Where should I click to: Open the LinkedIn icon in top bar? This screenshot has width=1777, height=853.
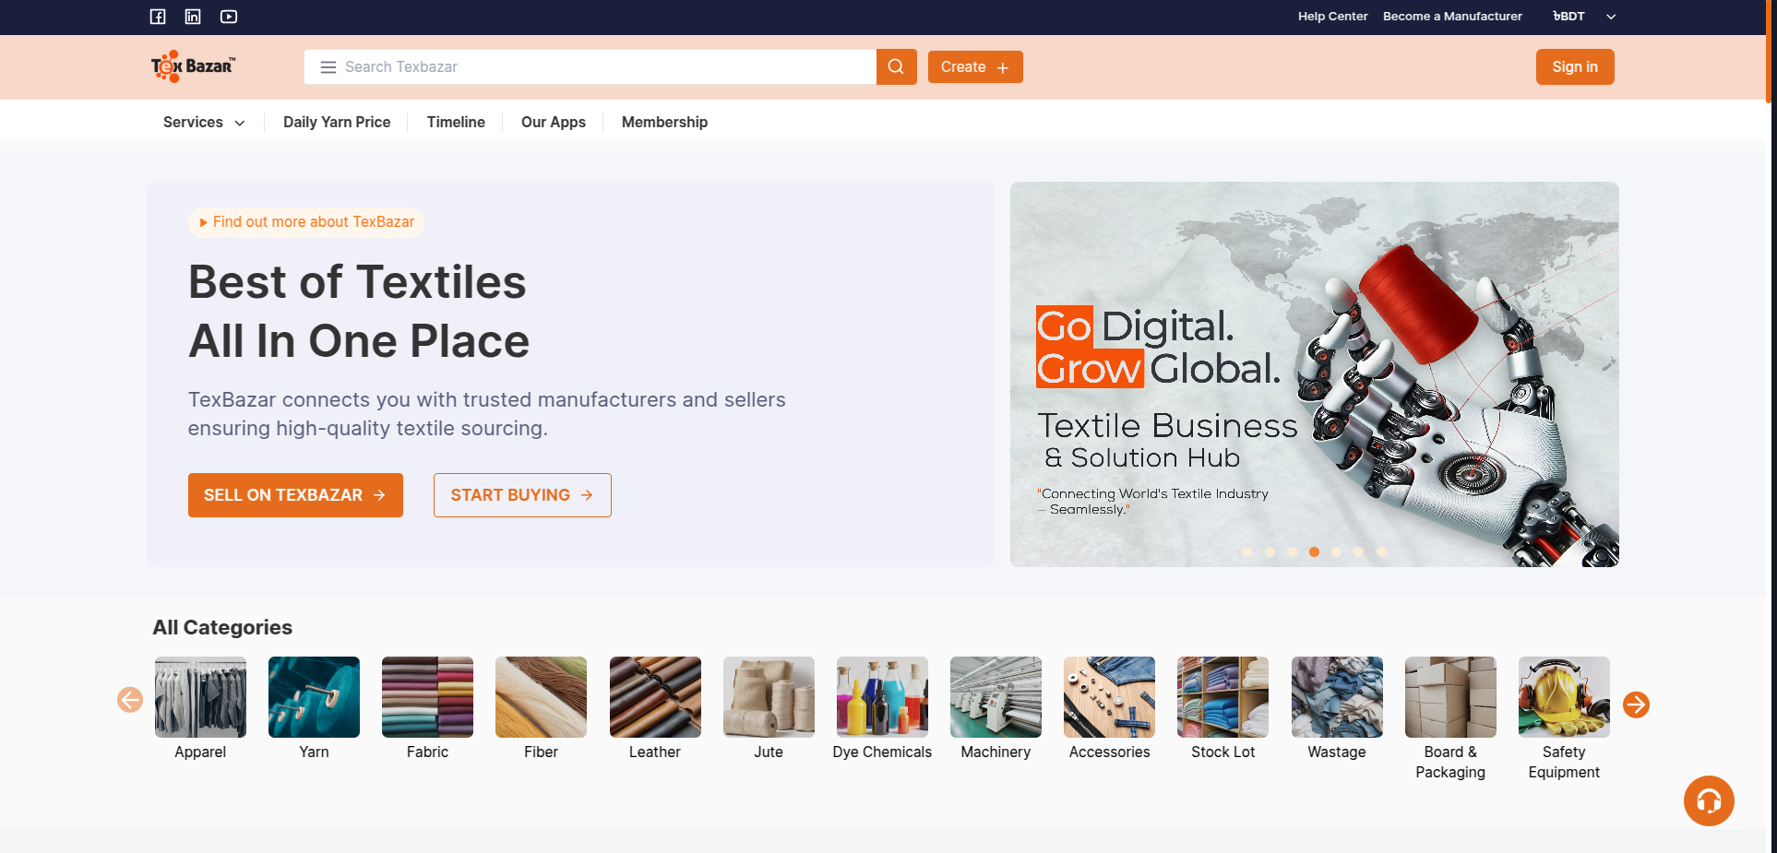[193, 17]
